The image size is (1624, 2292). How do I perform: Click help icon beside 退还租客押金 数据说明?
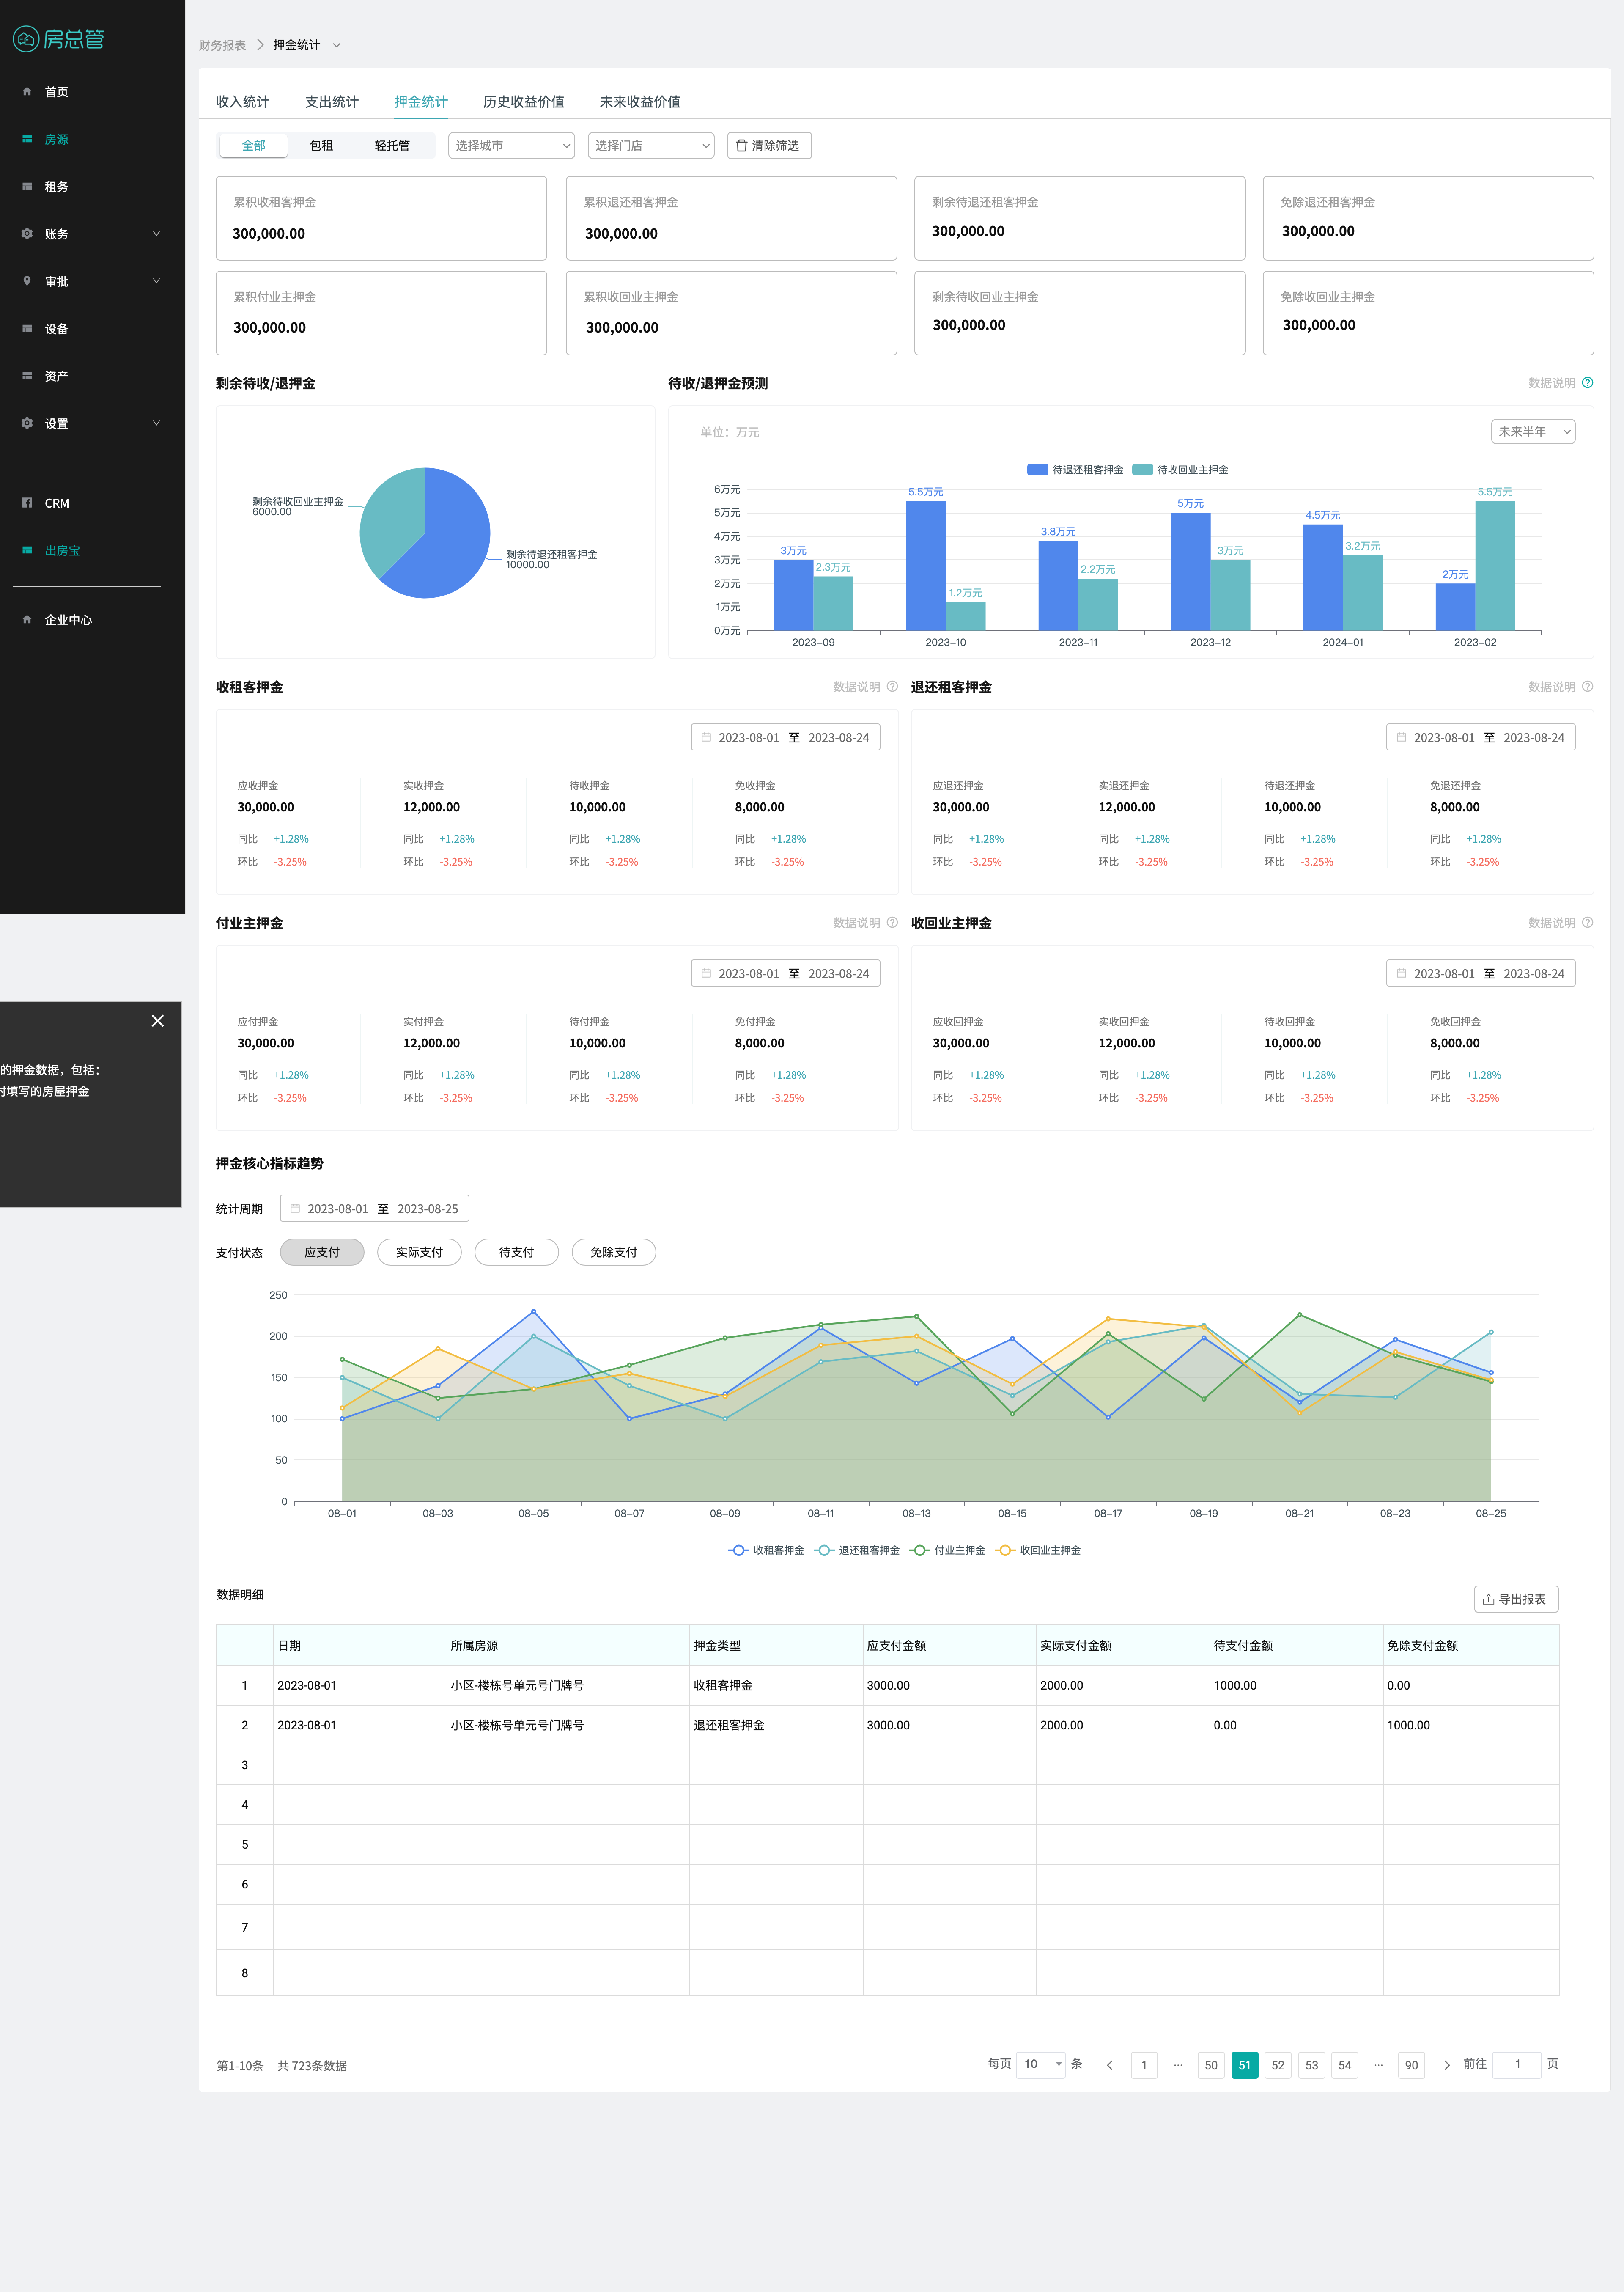point(1587,687)
